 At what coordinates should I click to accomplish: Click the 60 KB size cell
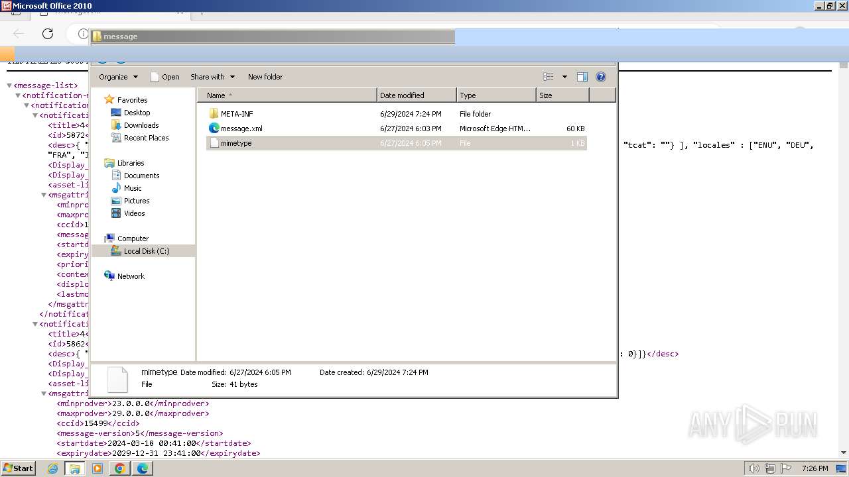coord(575,129)
